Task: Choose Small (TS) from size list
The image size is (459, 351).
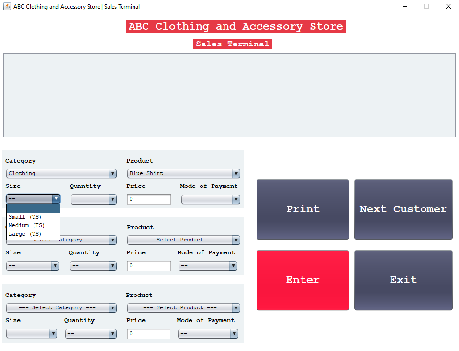Action: tap(33, 217)
